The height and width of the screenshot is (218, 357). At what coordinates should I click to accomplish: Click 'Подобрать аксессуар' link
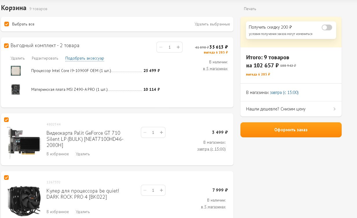click(84, 58)
